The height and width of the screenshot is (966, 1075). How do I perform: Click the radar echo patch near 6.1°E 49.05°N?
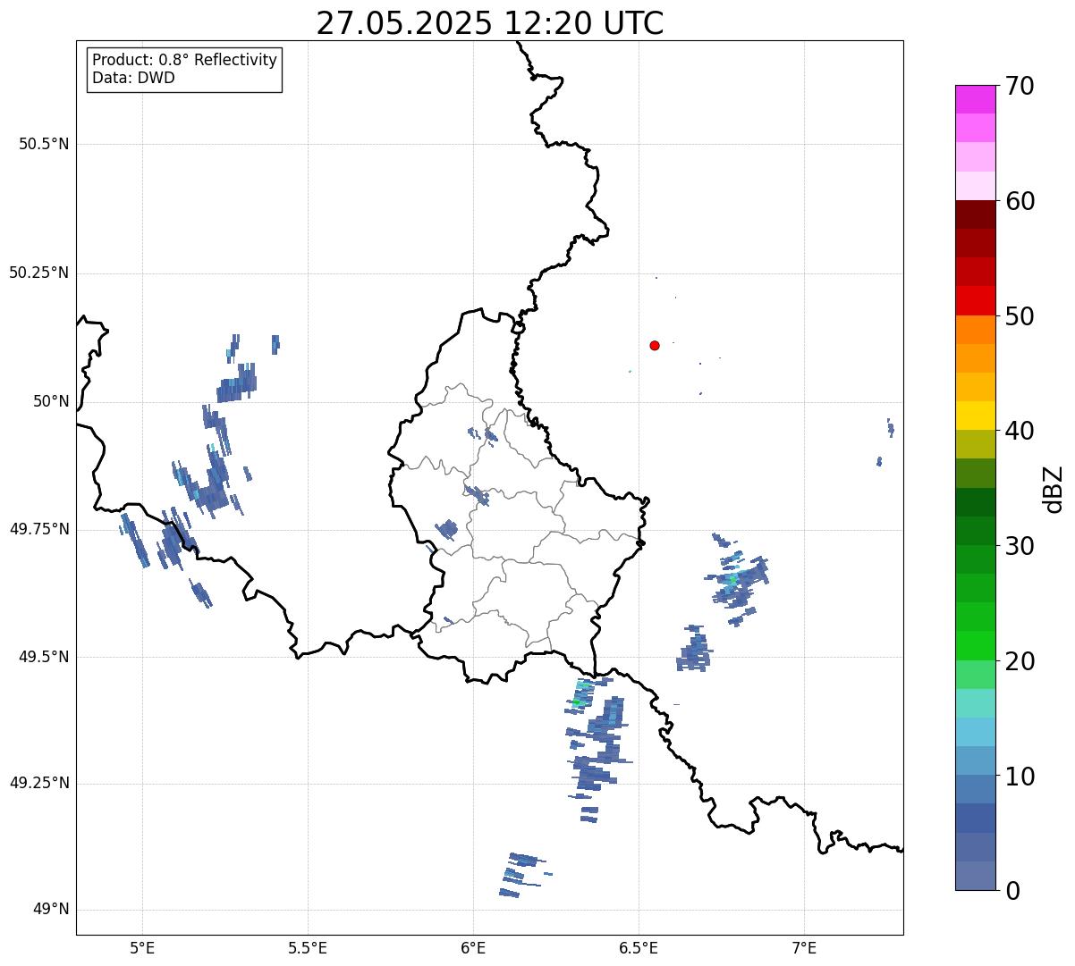point(524,875)
